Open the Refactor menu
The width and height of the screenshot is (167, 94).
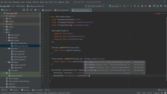tap(36, 2)
